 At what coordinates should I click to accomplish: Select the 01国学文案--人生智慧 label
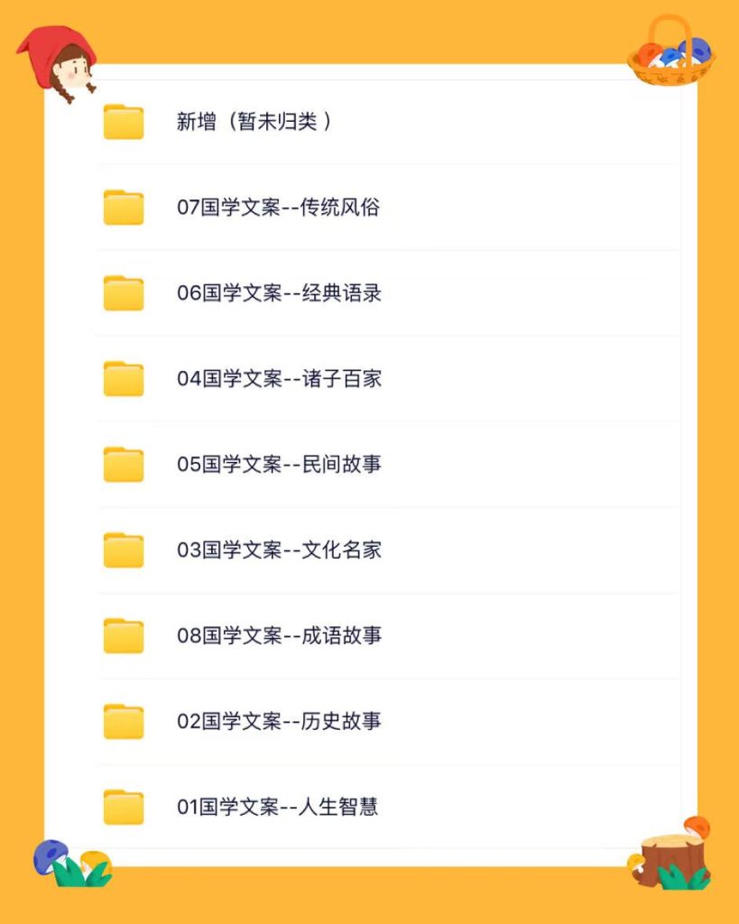(x=277, y=807)
